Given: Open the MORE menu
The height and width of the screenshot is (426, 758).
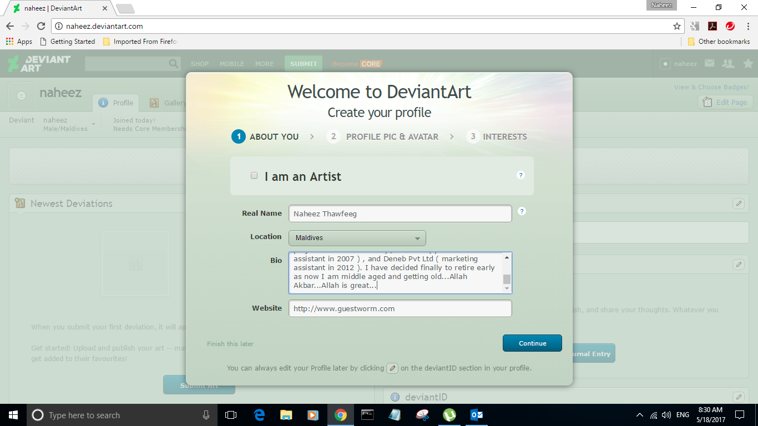Looking at the screenshot, I should pyautogui.click(x=265, y=64).
